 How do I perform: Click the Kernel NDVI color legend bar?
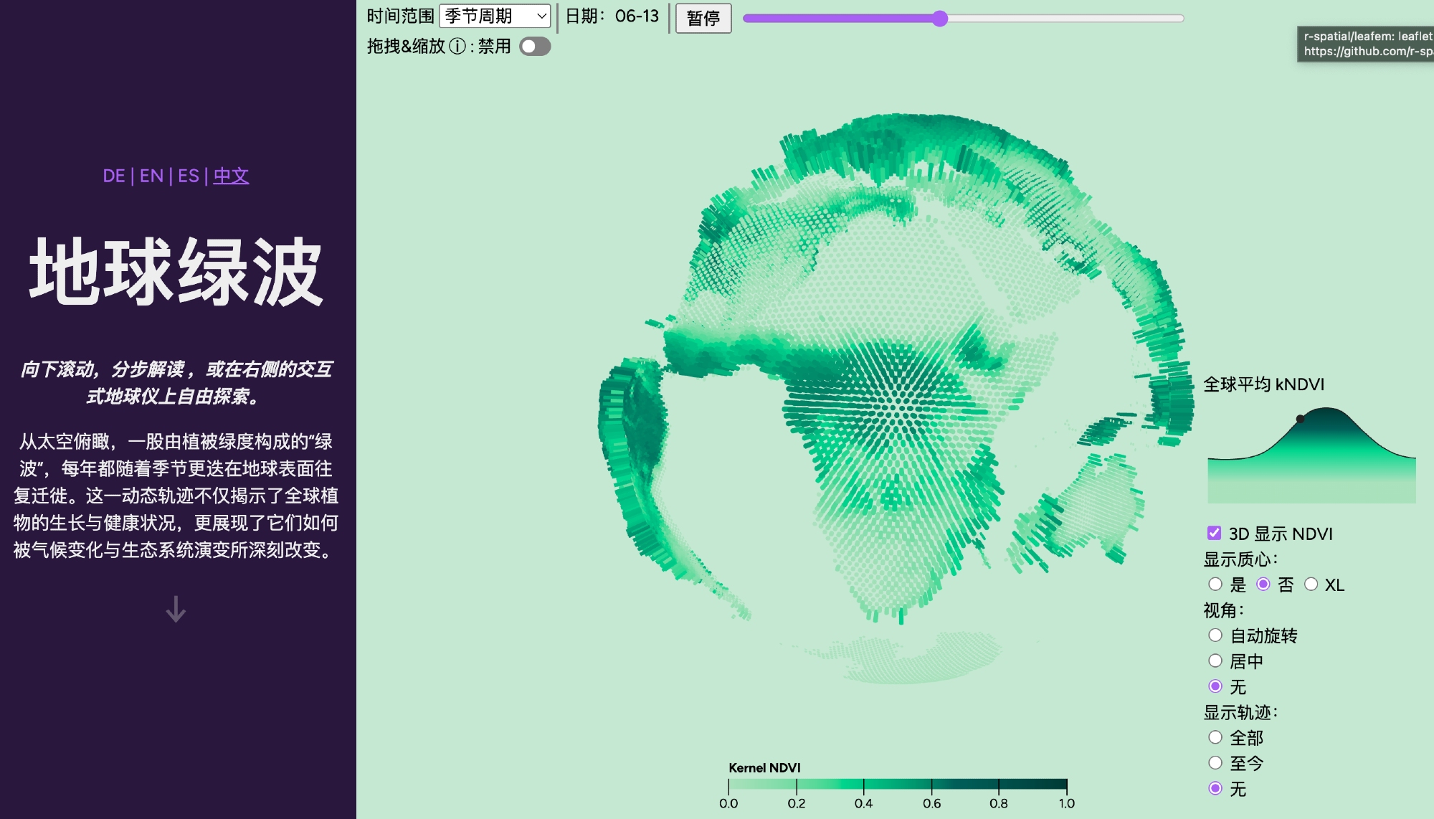tap(897, 785)
